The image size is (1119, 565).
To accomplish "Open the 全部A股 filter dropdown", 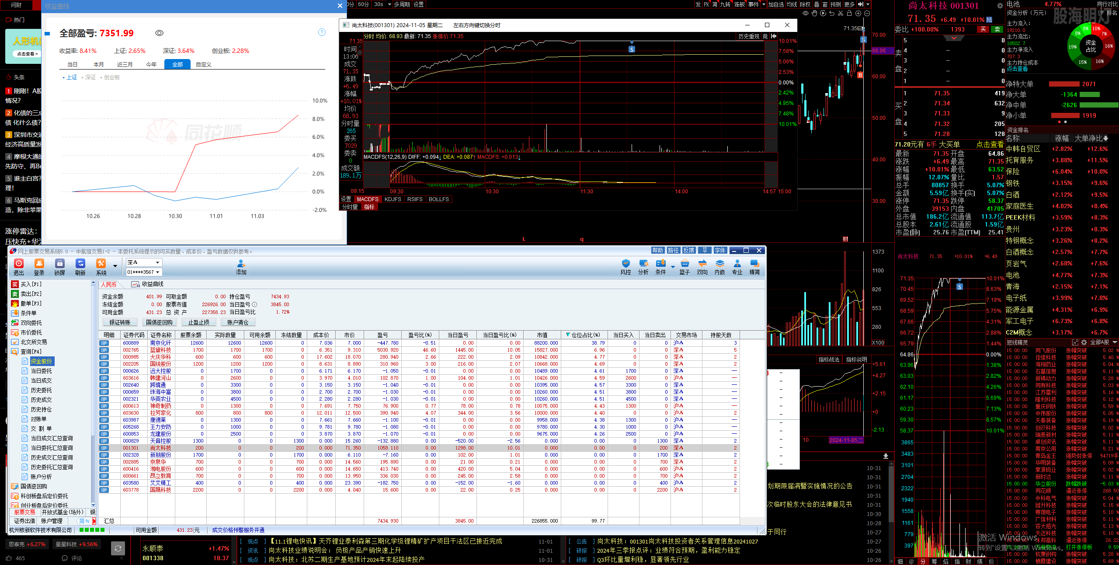I will click(x=1104, y=342).
